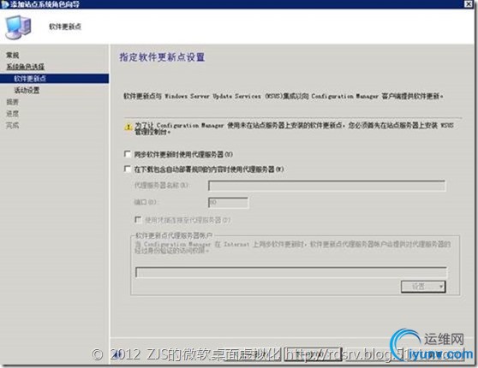This screenshot has height=368, width=478.
Task: Select highlighted 软件更新点 step in sidebar
Action: (54, 78)
